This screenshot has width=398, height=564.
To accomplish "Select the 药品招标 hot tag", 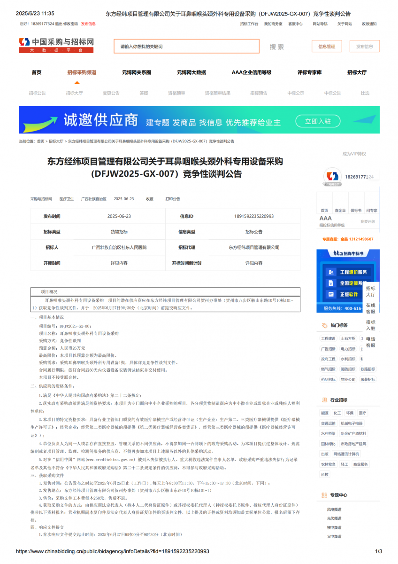I will coord(329,379).
